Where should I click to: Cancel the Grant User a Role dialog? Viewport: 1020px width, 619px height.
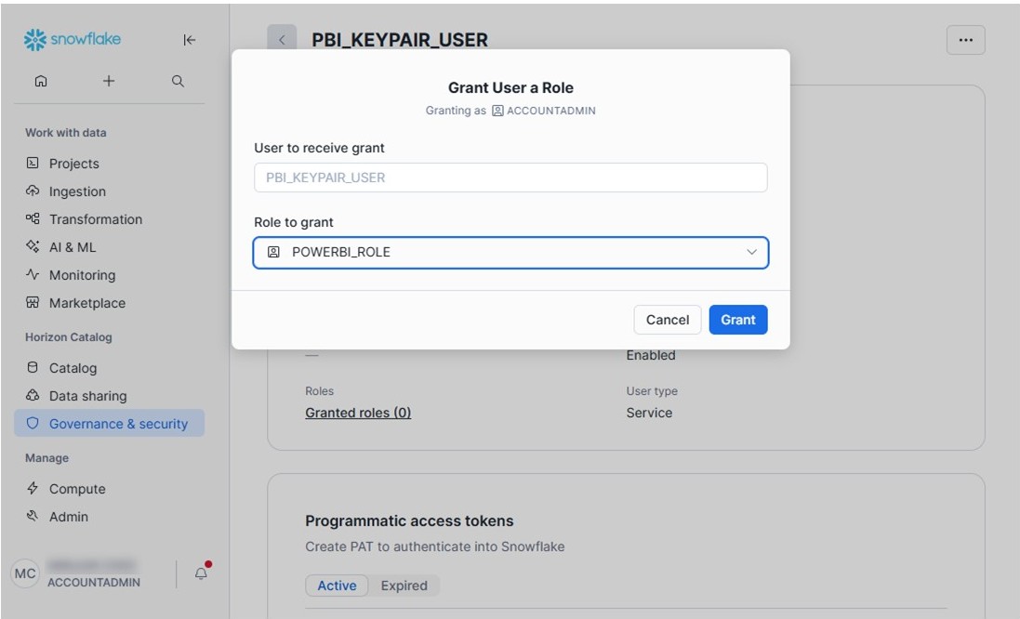pos(667,320)
